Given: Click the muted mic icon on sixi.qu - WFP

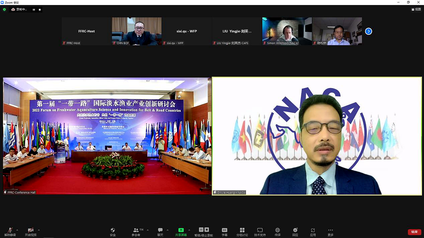Looking at the screenshot, I should [164, 43].
